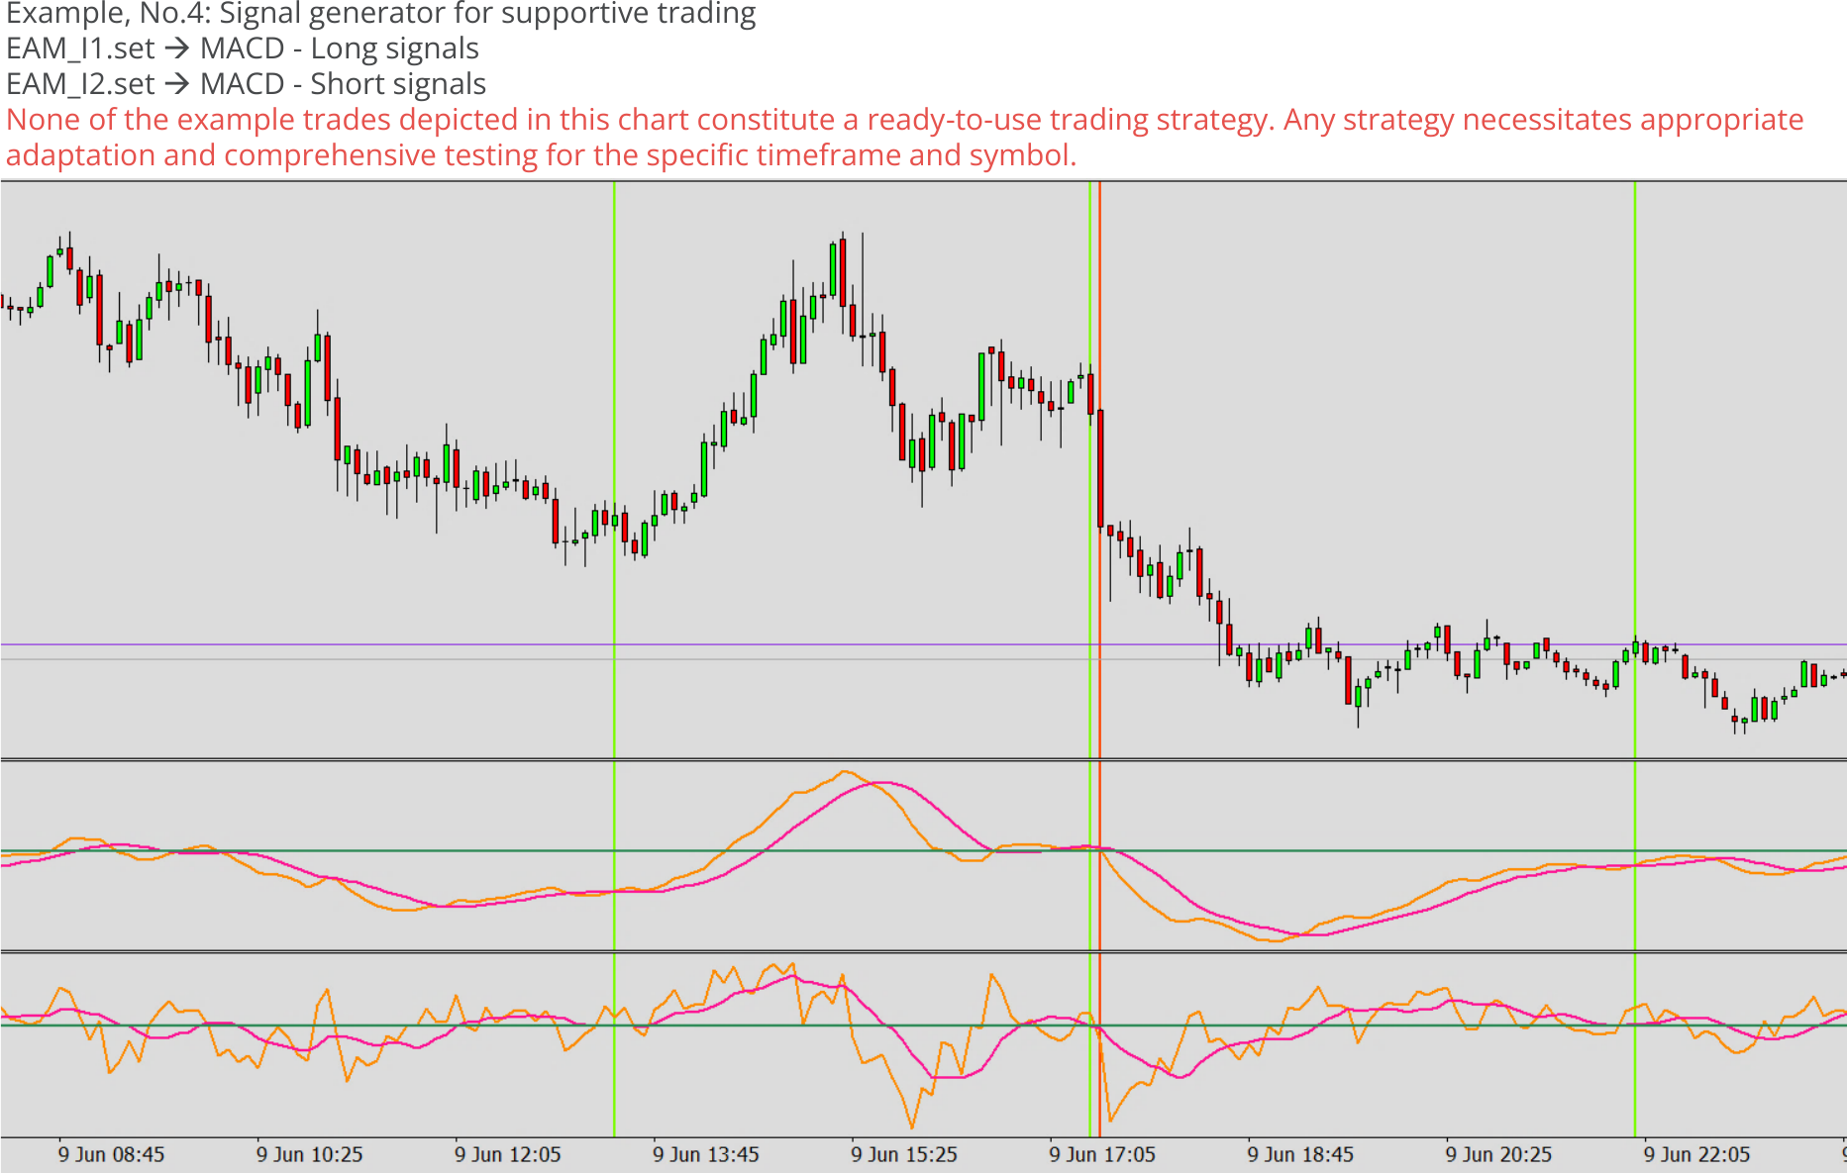The height and width of the screenshot is (1173, 1847).
Task: Click the 'EAM_I1.set → MACD - Long signals' line
Action: coord(243,49)
